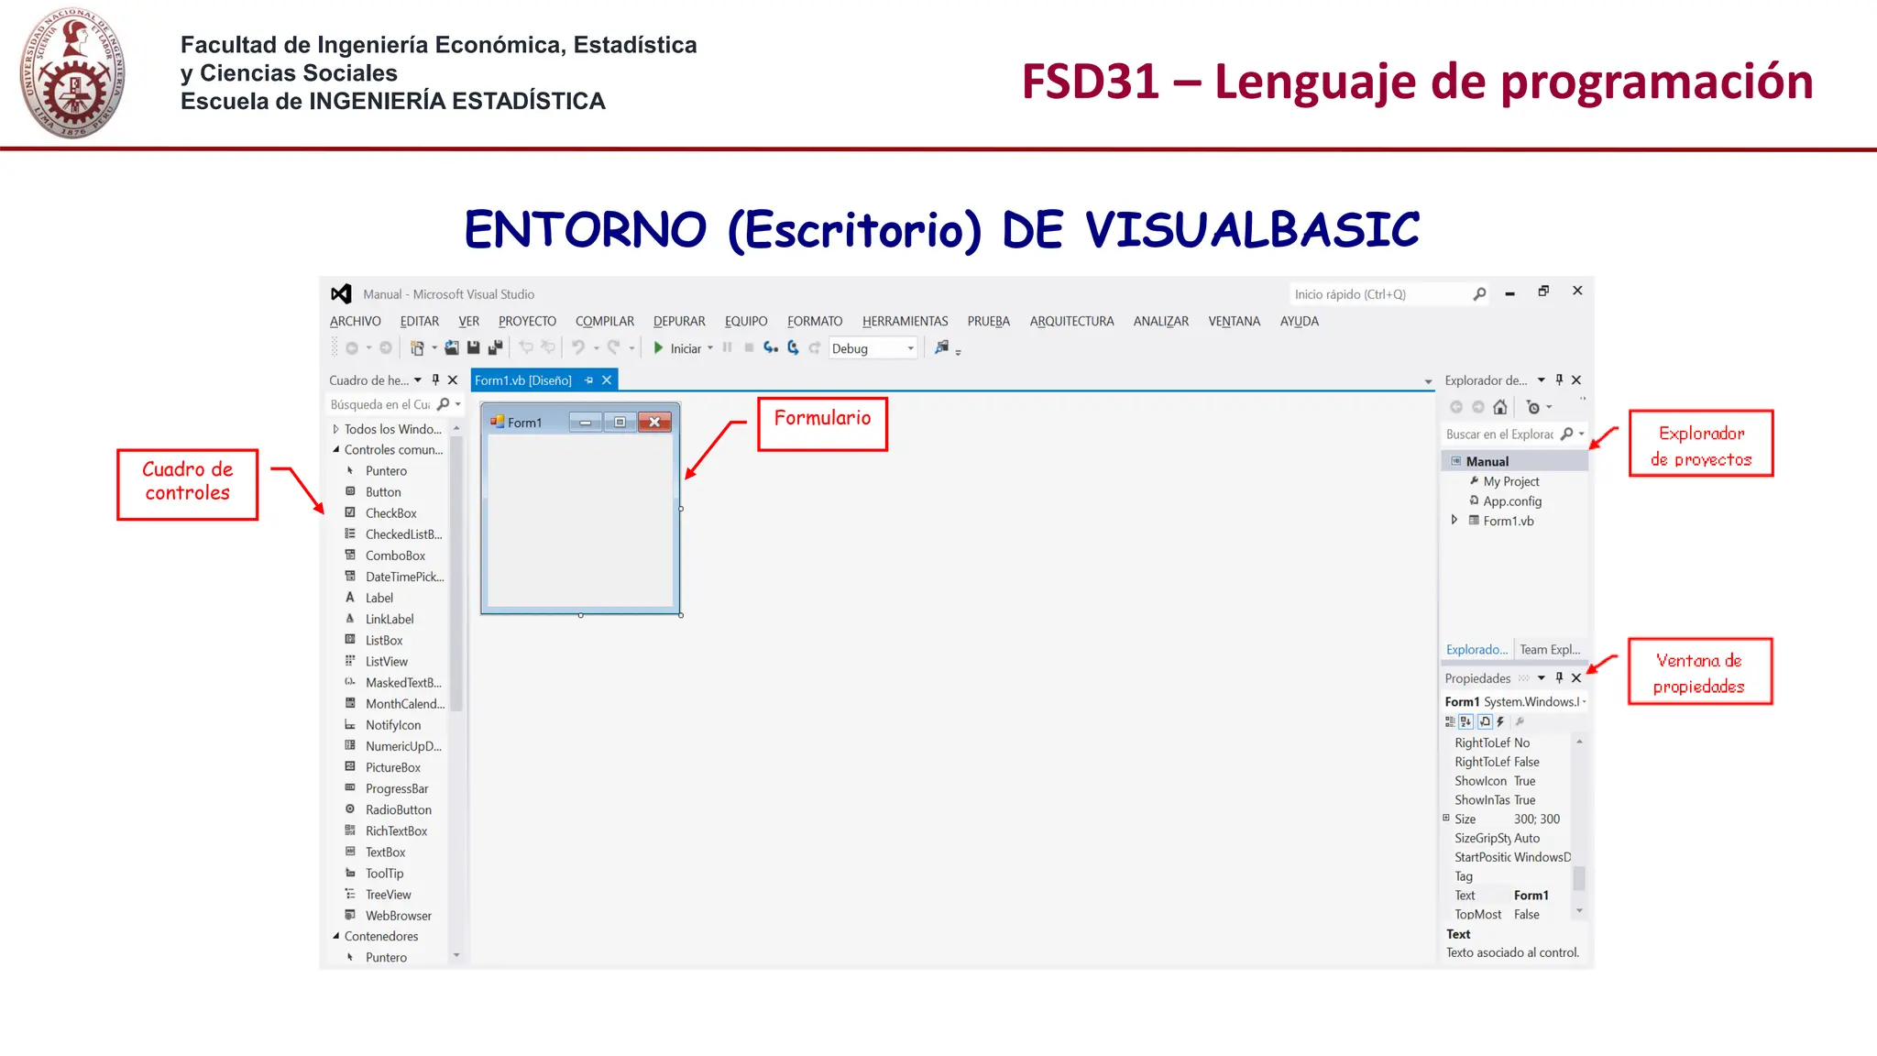The image size is (1877, 1056).
Task: Click the Propiedades grid vertical scrollbar
Action: coord(1579,878)
